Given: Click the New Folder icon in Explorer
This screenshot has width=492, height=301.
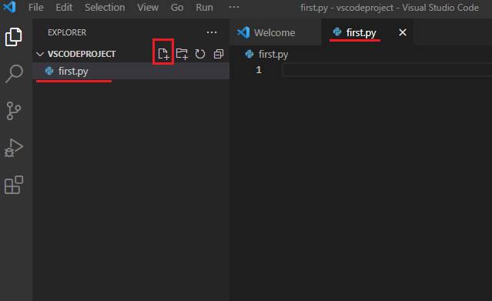Looking at the screenshot, I should pos(182,54).
